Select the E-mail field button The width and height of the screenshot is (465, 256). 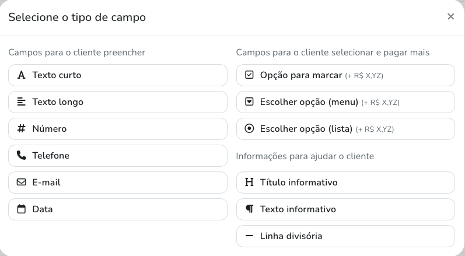click(117, 183)
